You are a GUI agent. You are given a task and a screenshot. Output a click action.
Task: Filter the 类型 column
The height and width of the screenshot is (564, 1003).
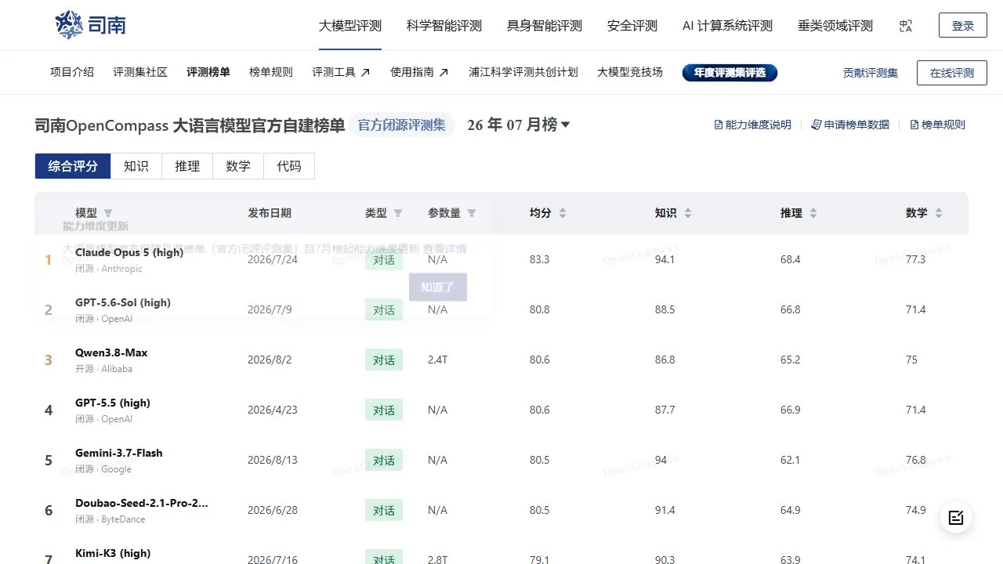click(398, 213)
